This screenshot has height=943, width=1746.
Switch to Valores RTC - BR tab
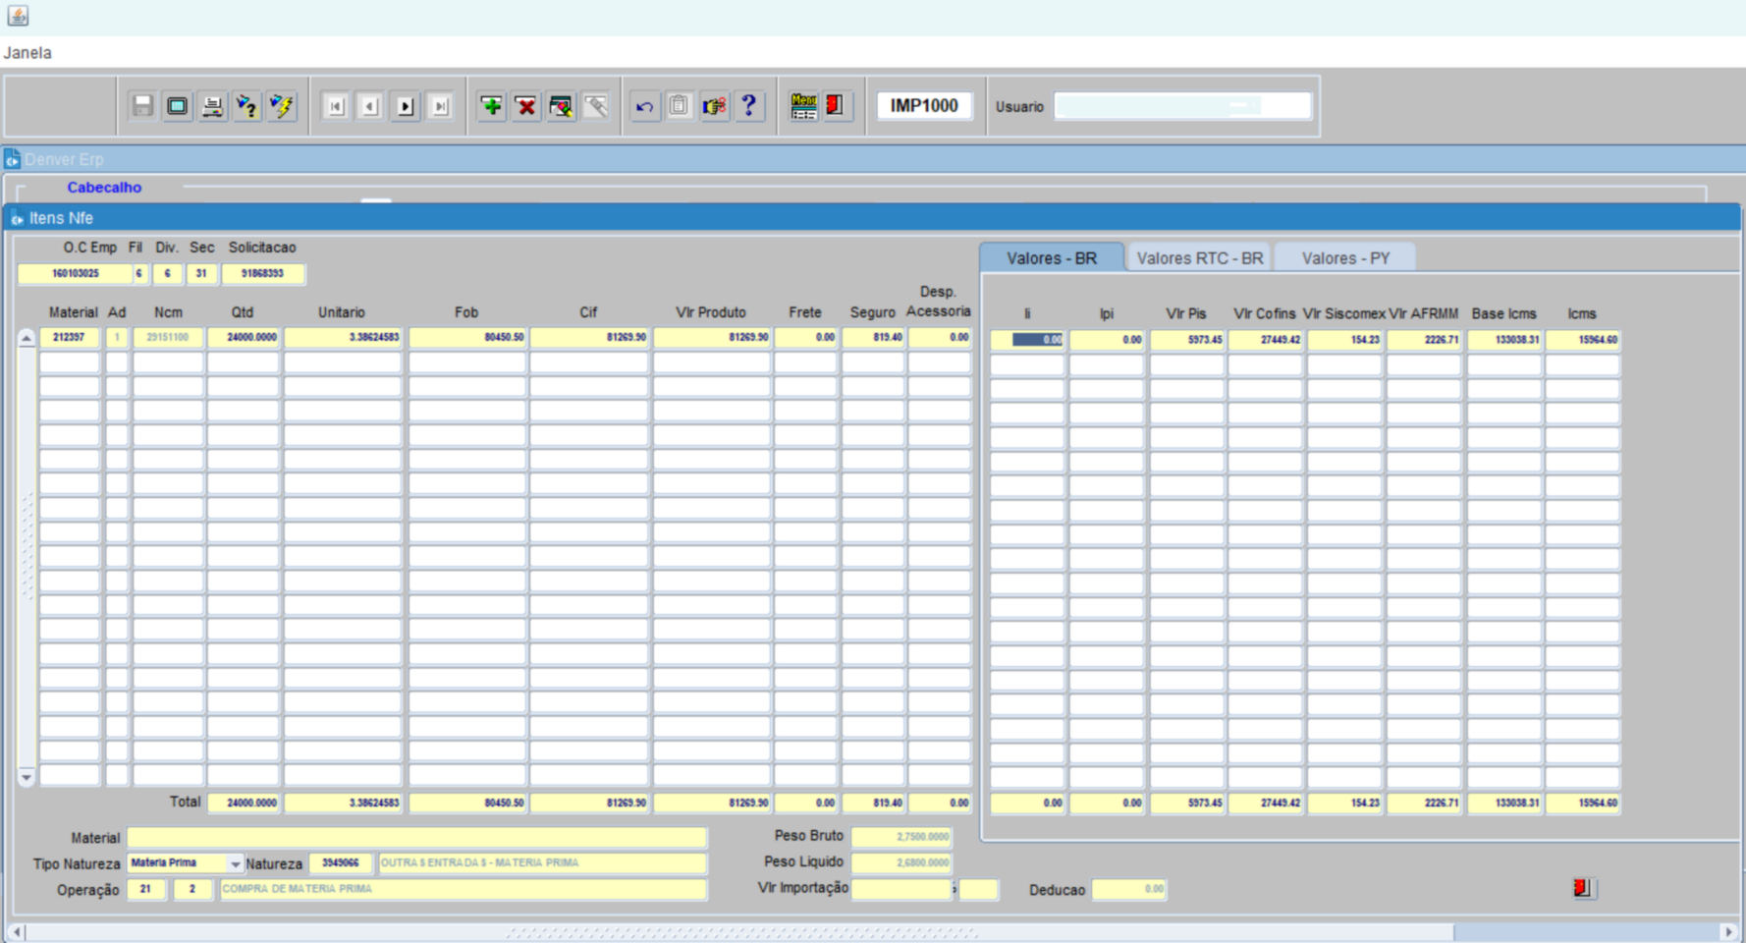tap(1199, 258)
